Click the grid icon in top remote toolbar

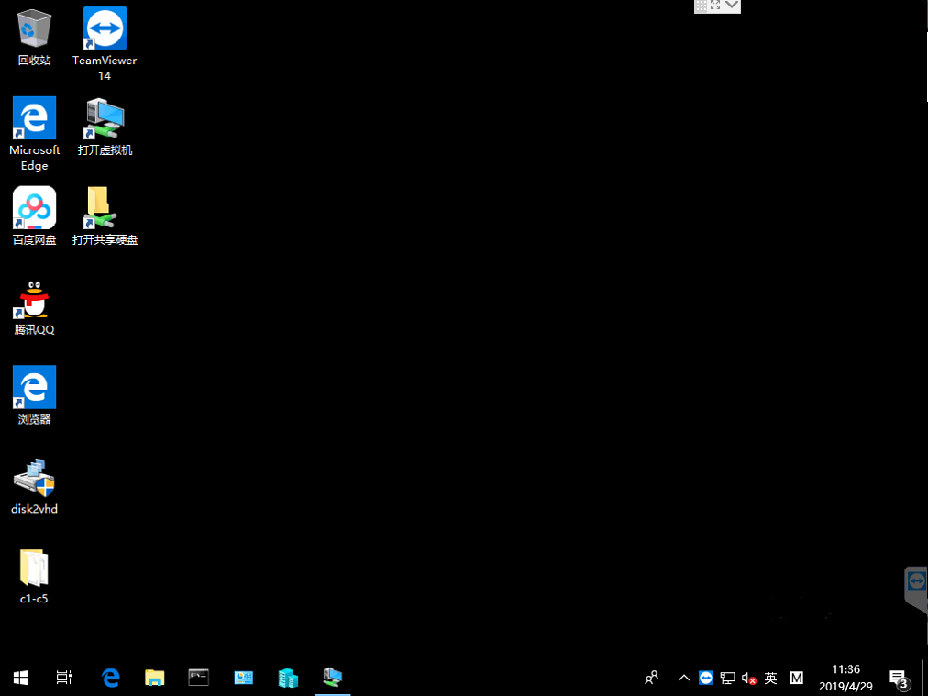(701, 6)
